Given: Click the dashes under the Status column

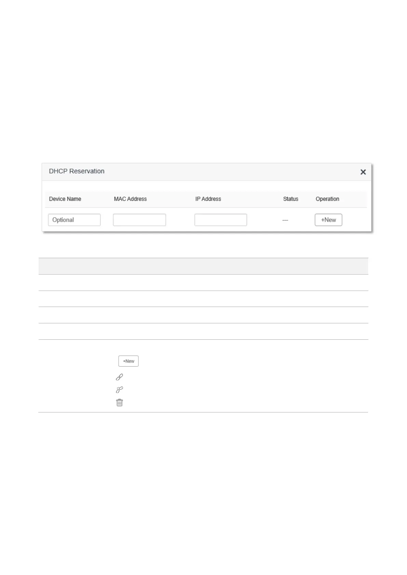Looking at the screenshot, I should (x=285, y=221).
